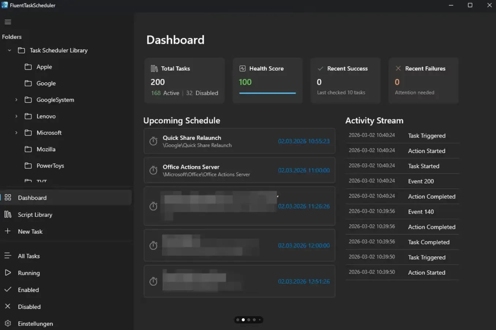
Task: Click the Disabled X icon
Action: (8, 306)
